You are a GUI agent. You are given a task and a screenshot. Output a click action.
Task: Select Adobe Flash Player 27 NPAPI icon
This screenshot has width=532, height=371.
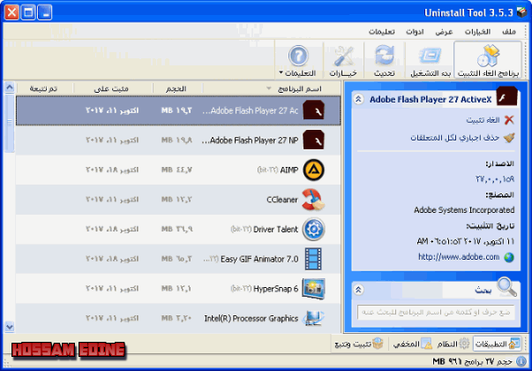coord(313,140)
